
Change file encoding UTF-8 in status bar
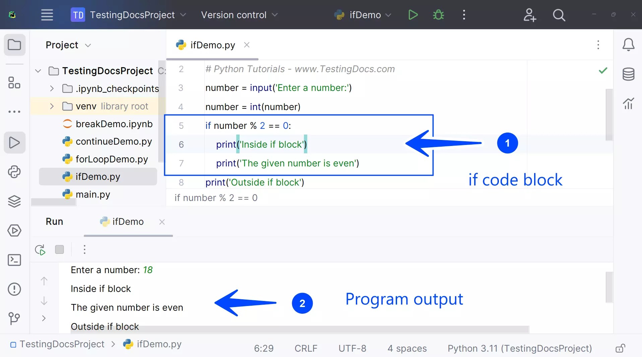point(352,348)
